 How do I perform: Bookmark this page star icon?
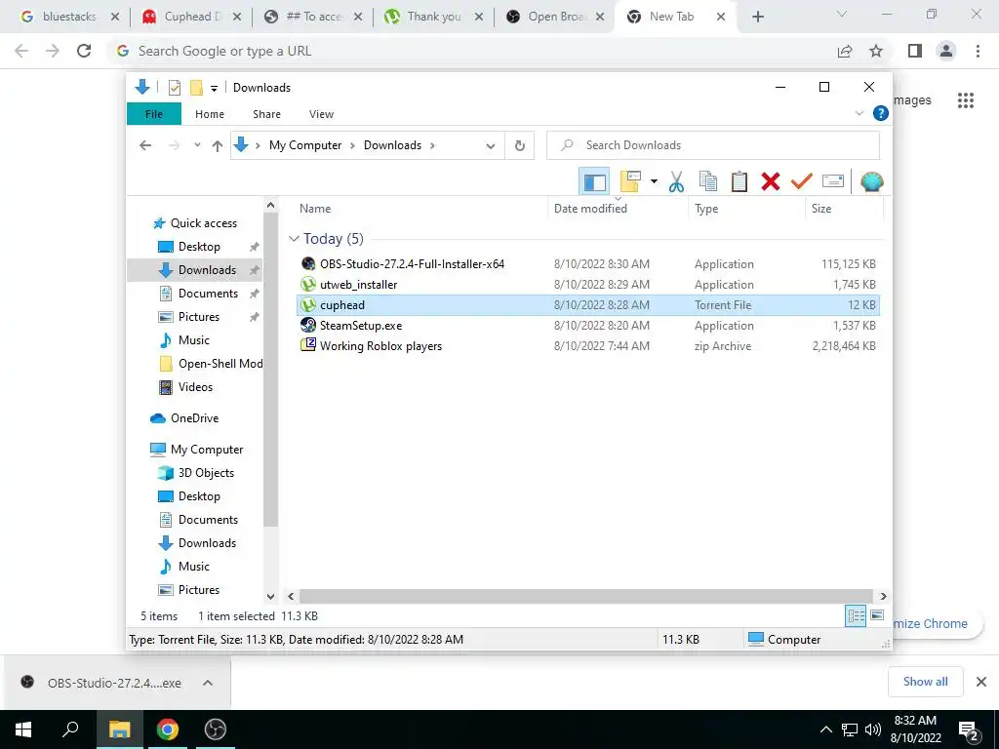pyautogui.click(x=876, y=51)
